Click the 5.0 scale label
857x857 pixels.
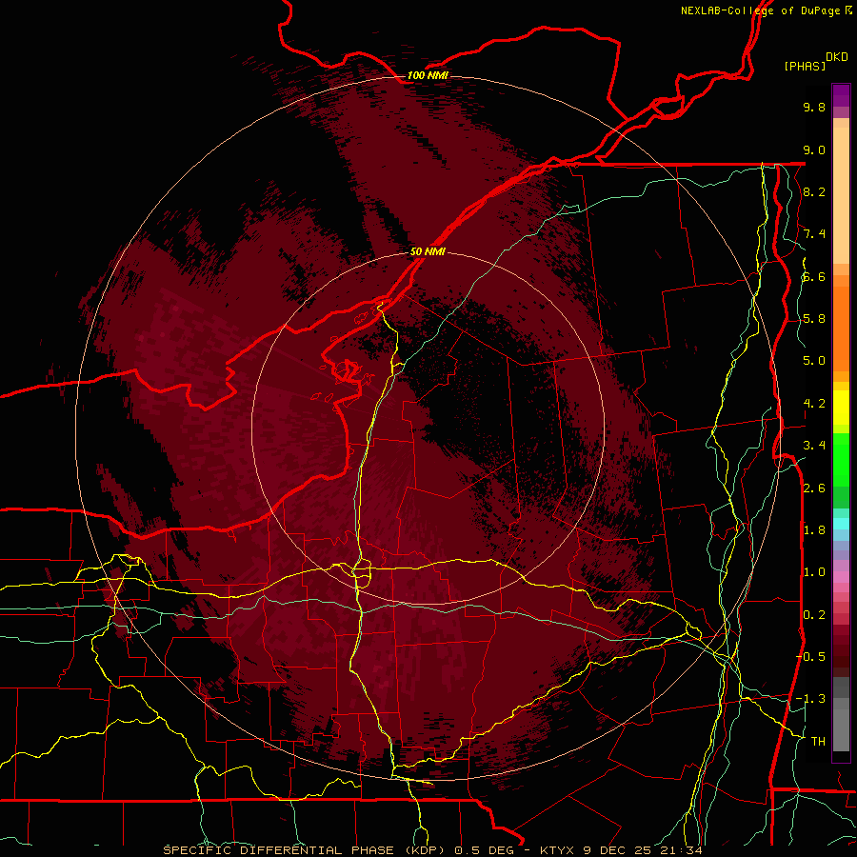tap(814, 361)
